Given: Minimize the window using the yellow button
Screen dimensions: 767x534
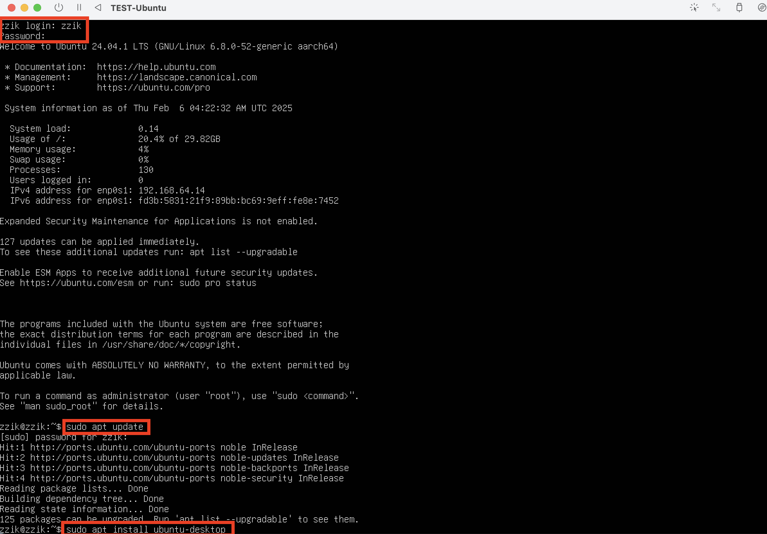Looking at the screenshot, I should coord(24,8).
